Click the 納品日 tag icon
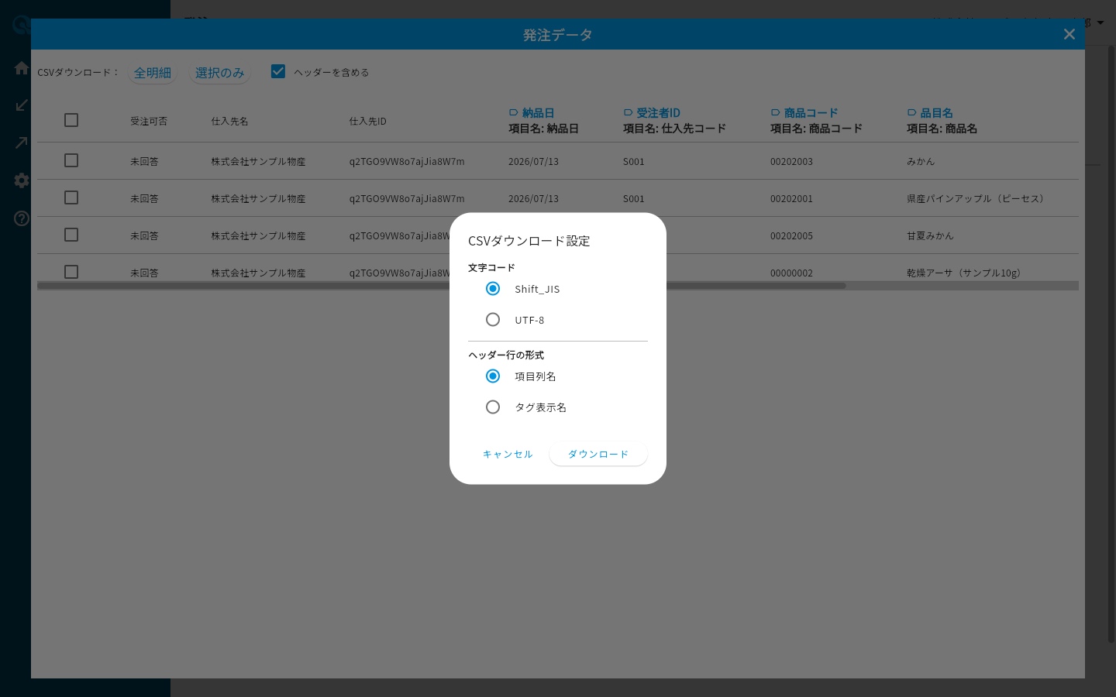 (513, 113)
